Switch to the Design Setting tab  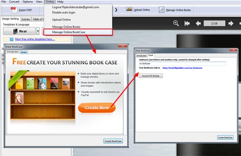click(x=10, y=19)
